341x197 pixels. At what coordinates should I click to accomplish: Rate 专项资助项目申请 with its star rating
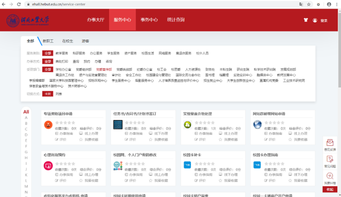[x=65, y=123]
